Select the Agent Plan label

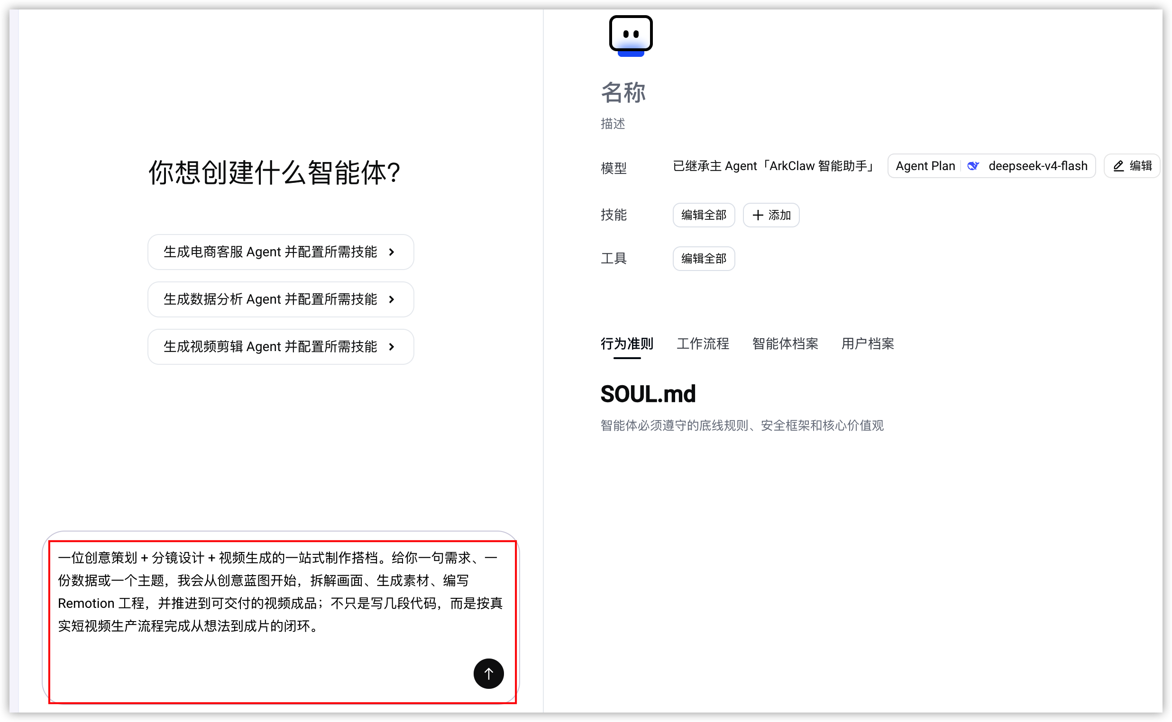pos(925,166)
